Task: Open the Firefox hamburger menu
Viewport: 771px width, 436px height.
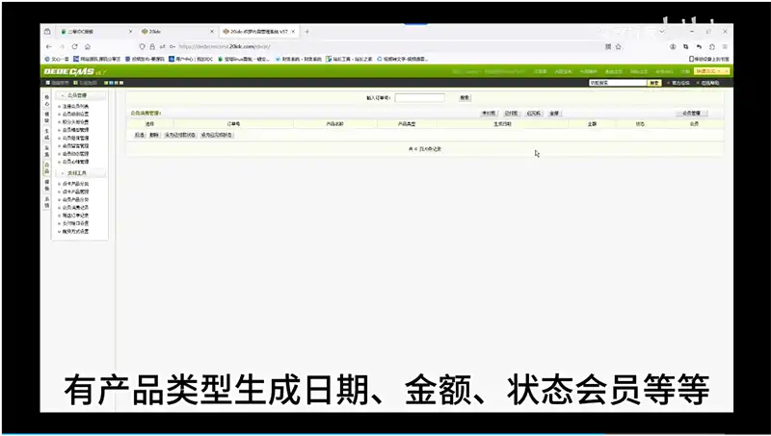Action: point(725,45)
